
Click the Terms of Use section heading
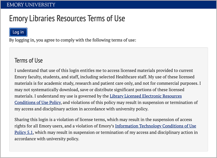[29, 60]
